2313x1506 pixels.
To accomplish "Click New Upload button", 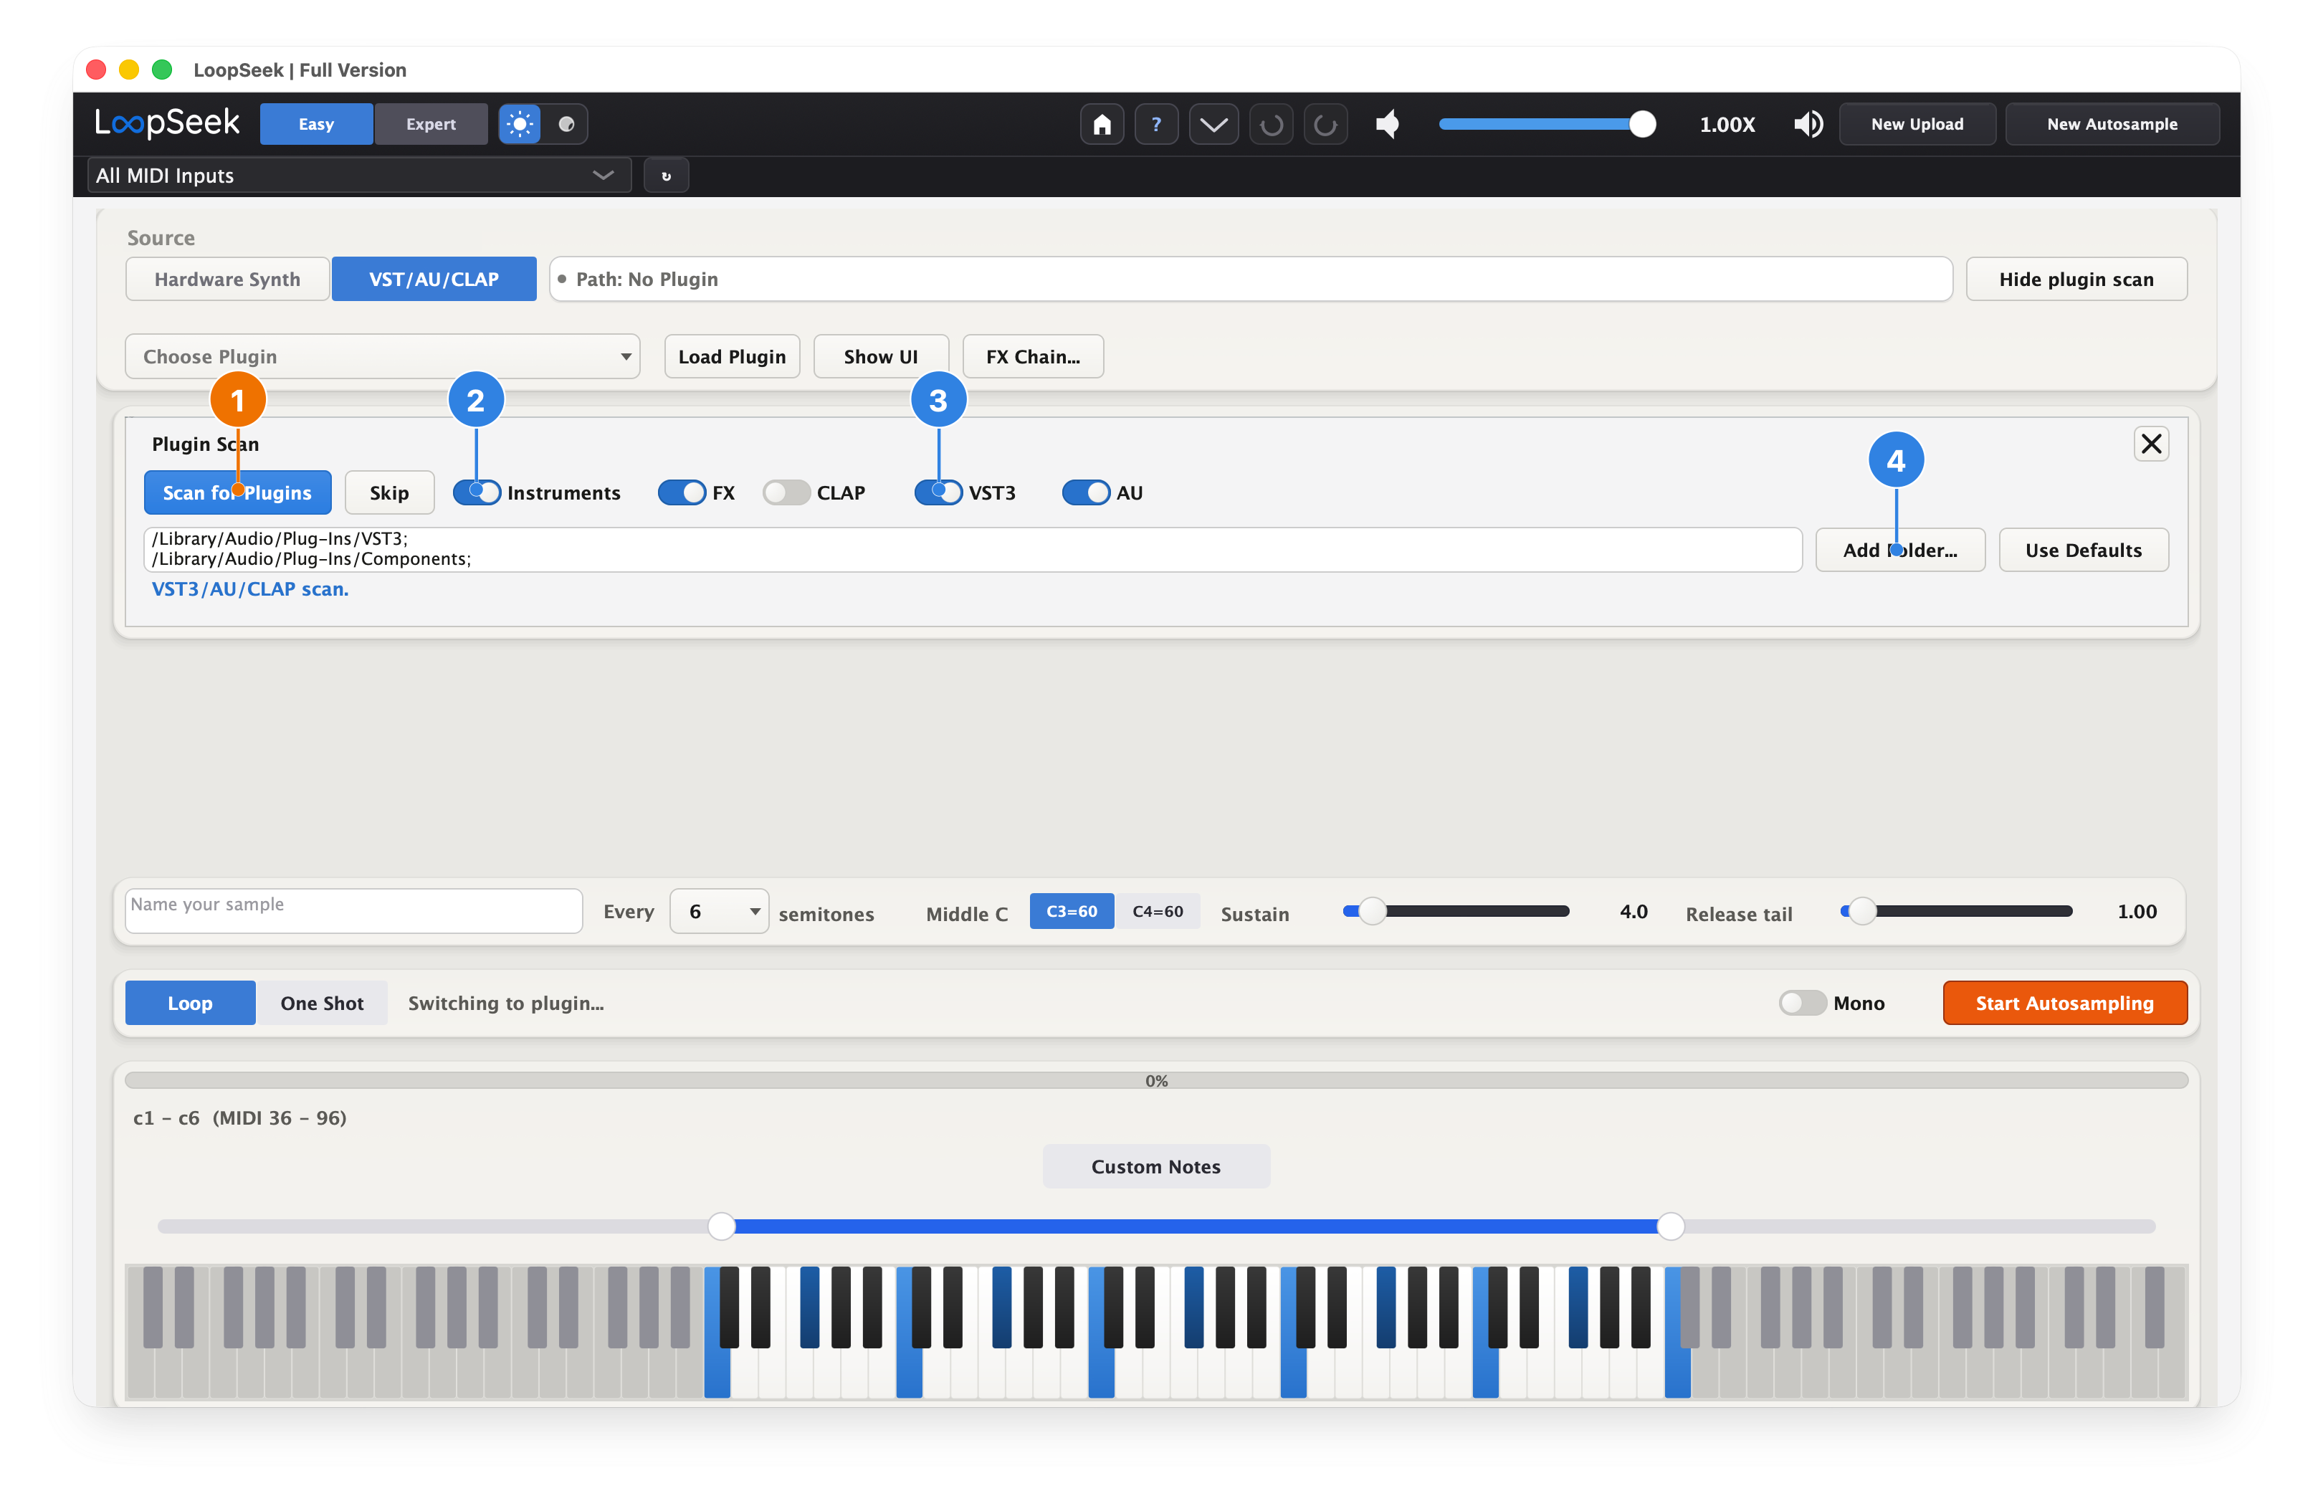I will click(x=1917, y=125).
